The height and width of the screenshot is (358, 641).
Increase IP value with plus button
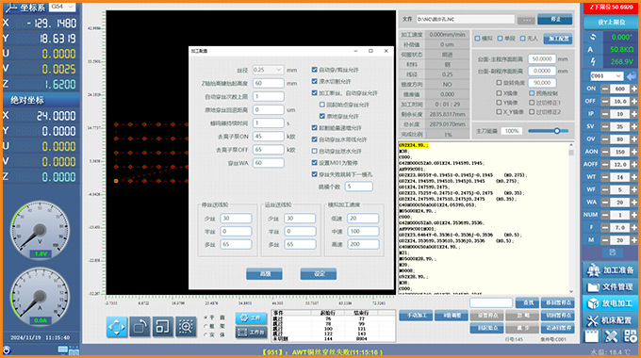tap(633, 114)
